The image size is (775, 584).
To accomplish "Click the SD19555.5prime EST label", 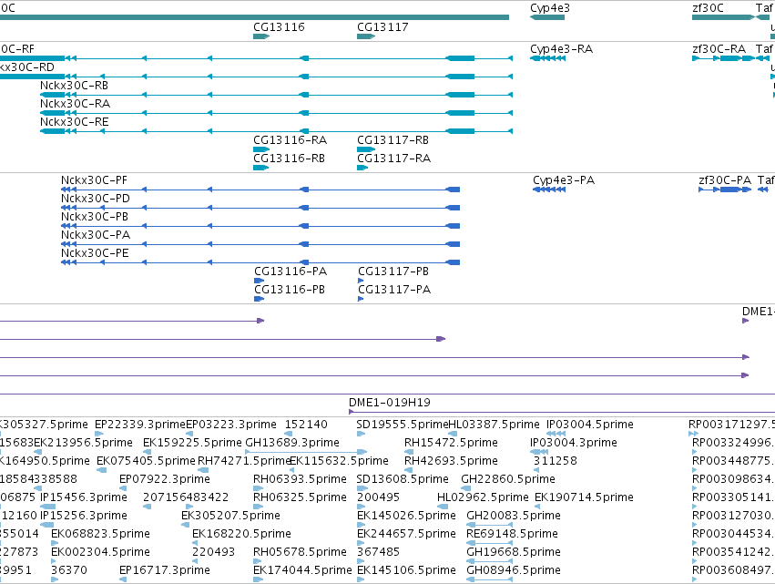I will (403, 425).
